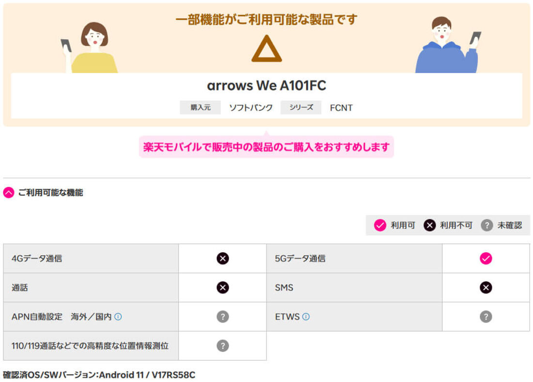
Task: Click the arrows We A101FC product title
Action: [266, 86]
